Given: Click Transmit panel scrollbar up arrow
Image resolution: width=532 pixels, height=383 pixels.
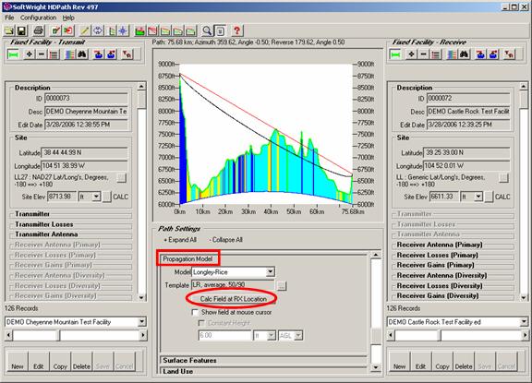Looking at the screenshot, I should [142, 87].
